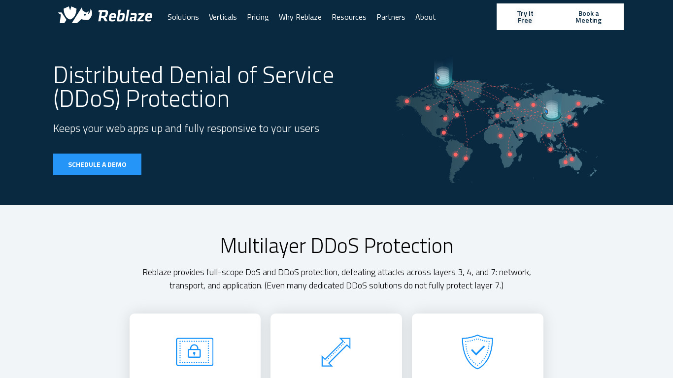
Task: Click the Reblaze rhino logo
Action: click(105, 15)
